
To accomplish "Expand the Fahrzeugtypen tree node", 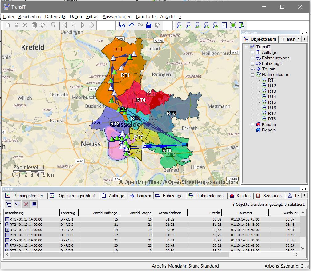I will pyautogui.click(x=252, y=58).
